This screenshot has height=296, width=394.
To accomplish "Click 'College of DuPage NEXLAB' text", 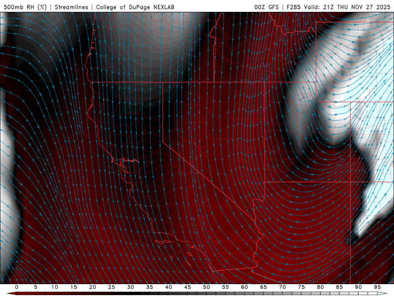I will tap(135, 7).
